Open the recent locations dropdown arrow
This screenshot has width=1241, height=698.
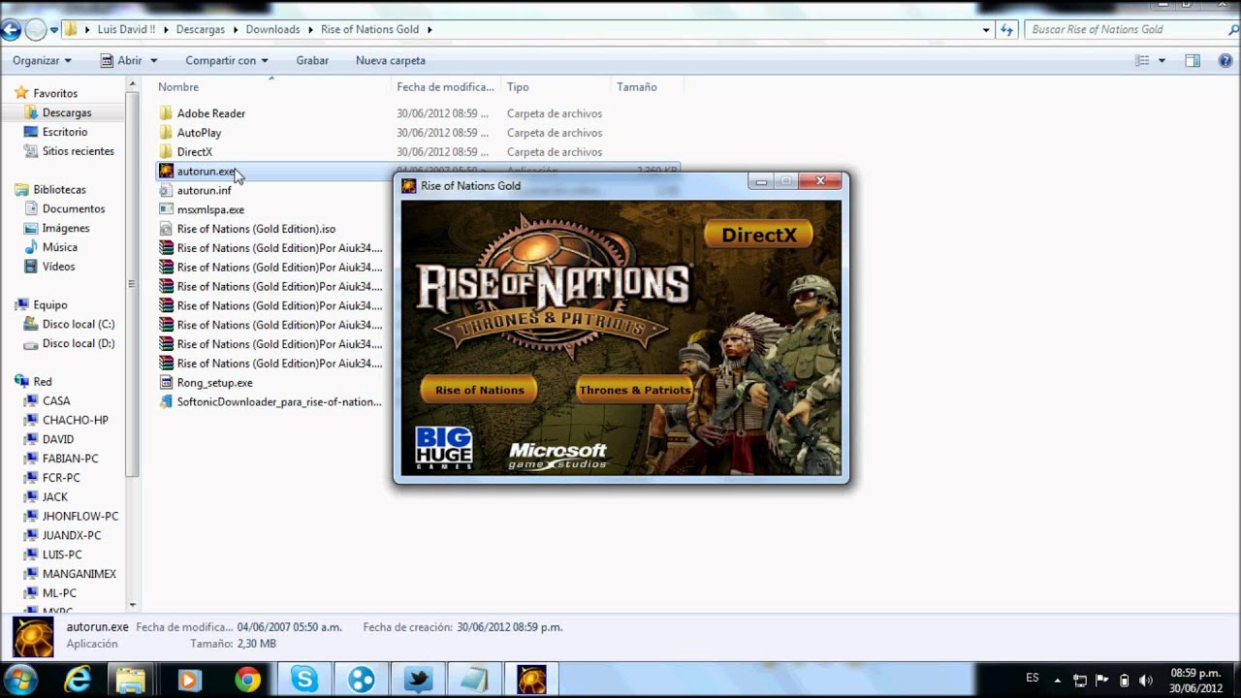coord(54,30)
